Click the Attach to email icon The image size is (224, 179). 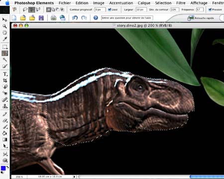pos(63,18)
